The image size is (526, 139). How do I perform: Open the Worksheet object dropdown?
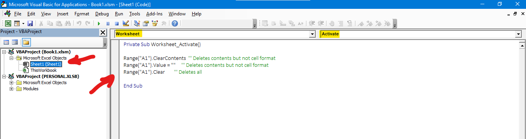(313, 34)
